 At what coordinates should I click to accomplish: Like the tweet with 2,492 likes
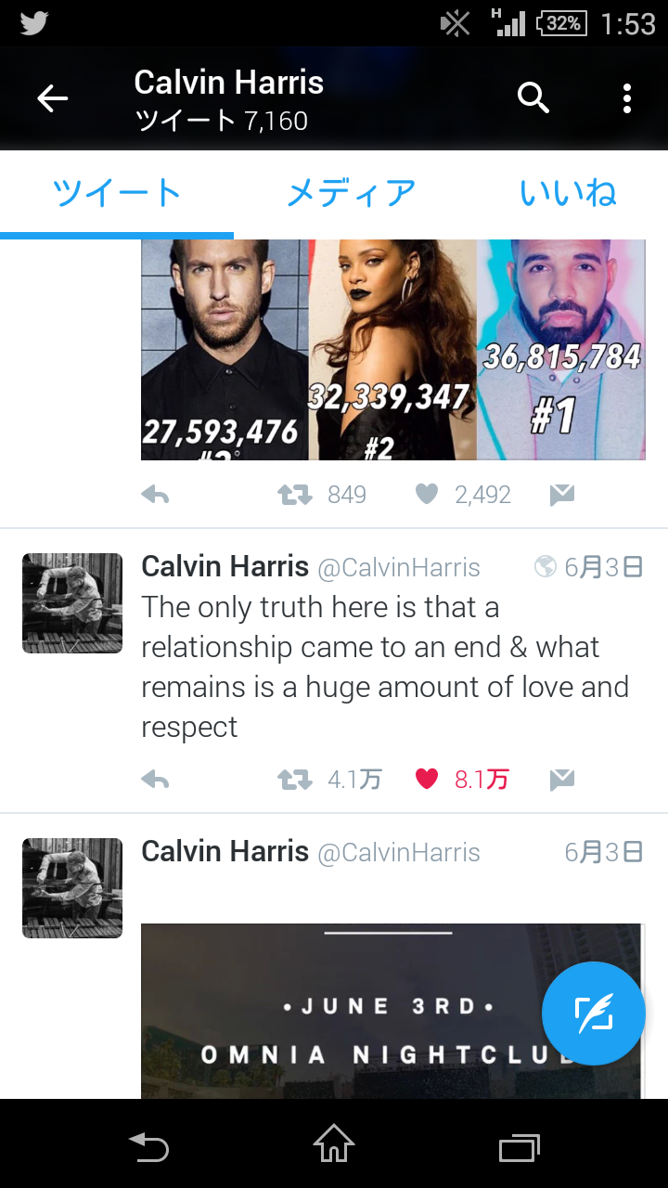pos(427,496)
